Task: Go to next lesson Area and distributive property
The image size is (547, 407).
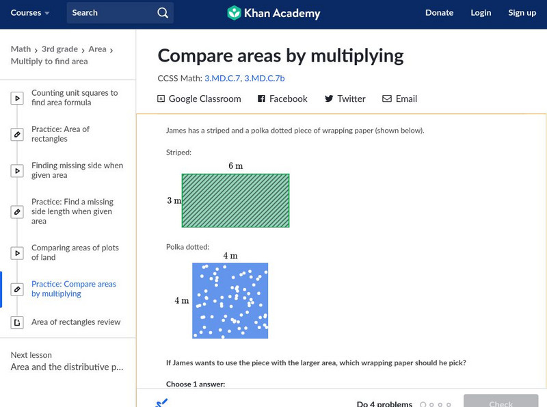Action: click(67, 367)
